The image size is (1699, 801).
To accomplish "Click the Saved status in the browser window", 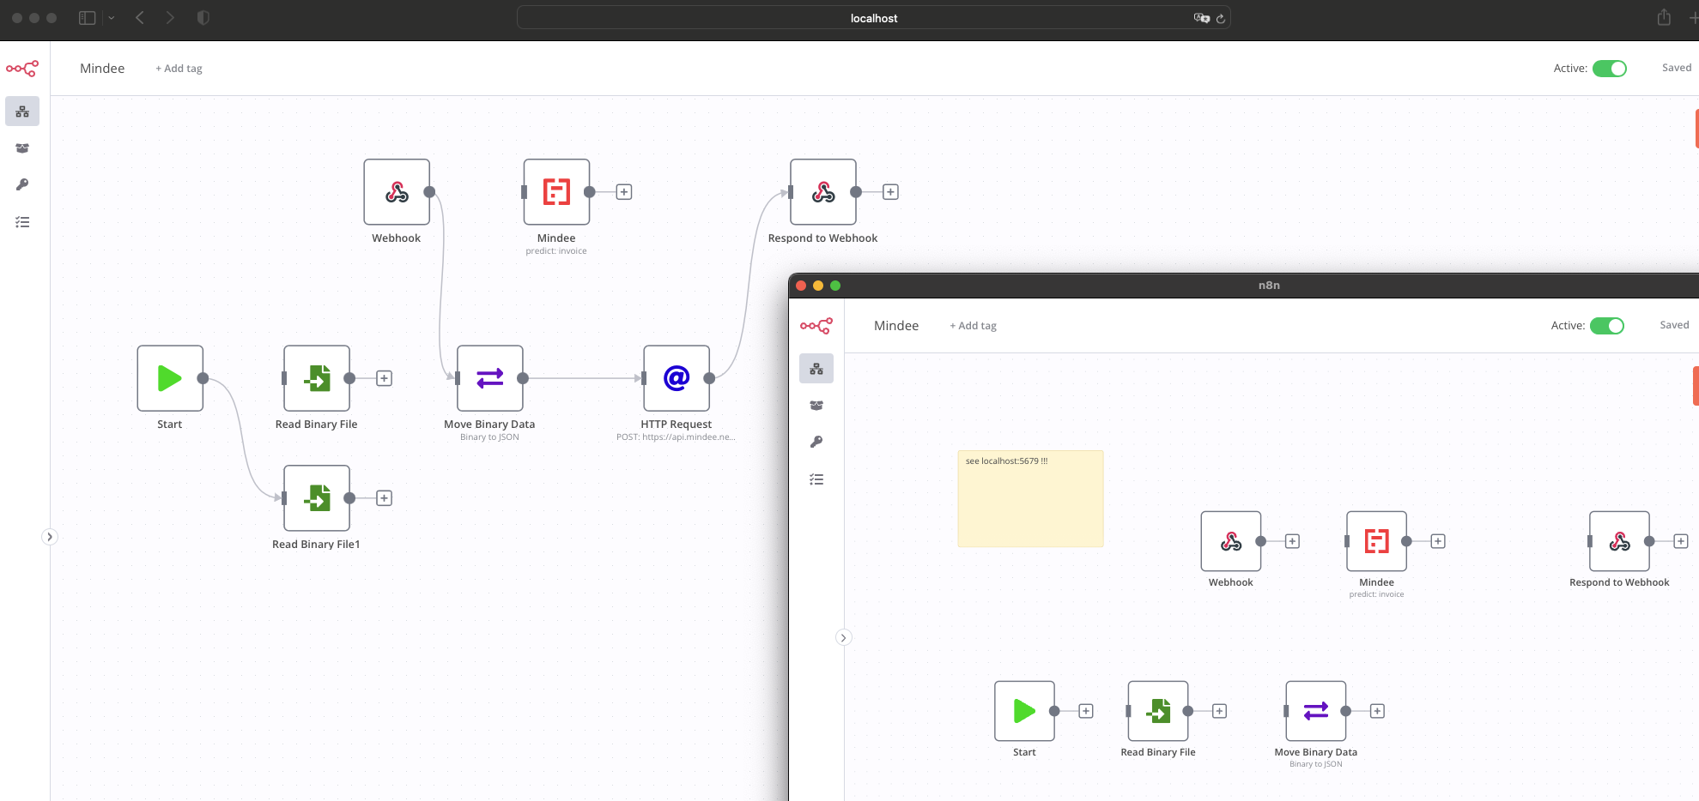I will click(x=1677, y=68).
